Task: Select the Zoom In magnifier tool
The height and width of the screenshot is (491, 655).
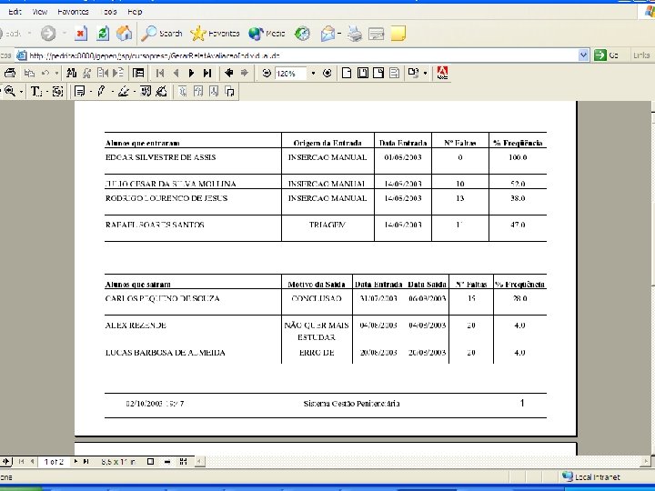Action: (x=9, y=91)
